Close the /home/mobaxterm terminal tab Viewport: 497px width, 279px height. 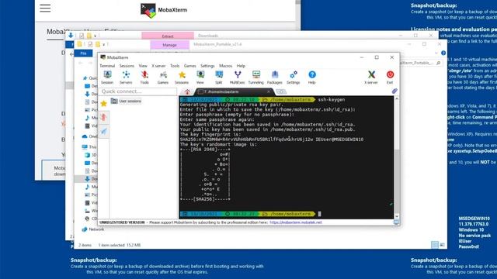[269, 91]
